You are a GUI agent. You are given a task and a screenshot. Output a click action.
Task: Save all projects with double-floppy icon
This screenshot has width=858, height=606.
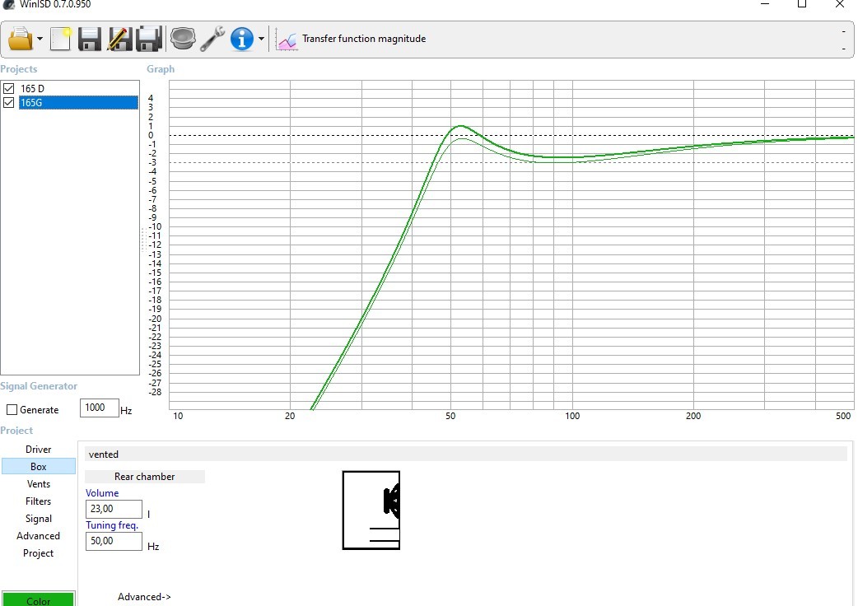click(149, 39)
